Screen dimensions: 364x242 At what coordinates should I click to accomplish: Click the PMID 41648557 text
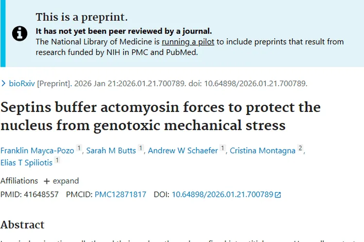(x=30, y=195)
